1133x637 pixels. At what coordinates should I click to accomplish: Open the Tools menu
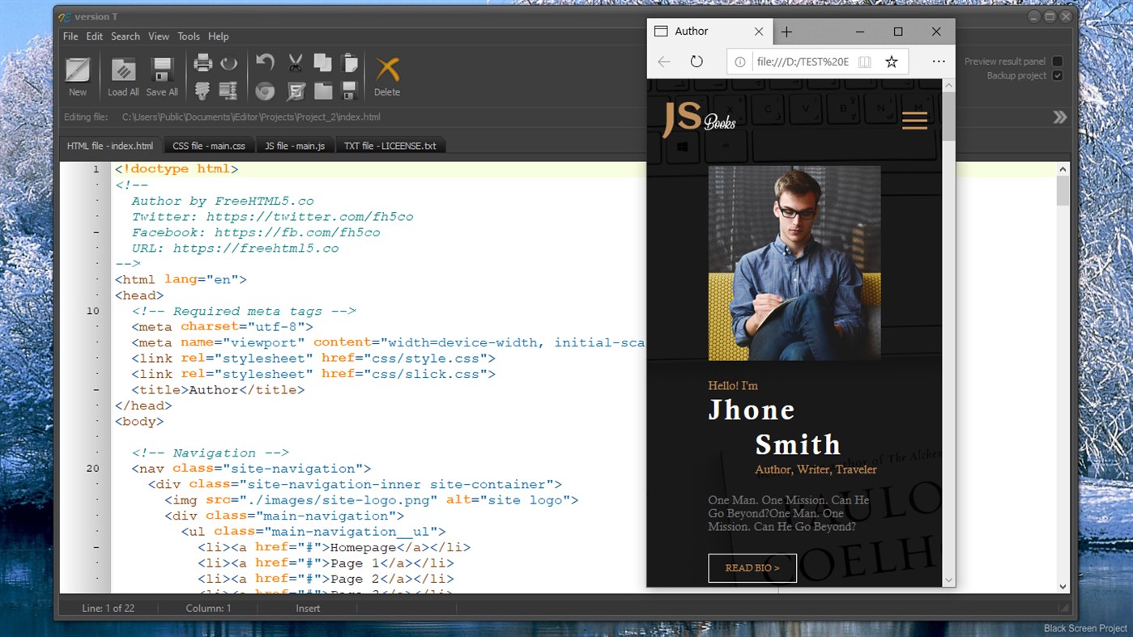click(x=189, y=36)
